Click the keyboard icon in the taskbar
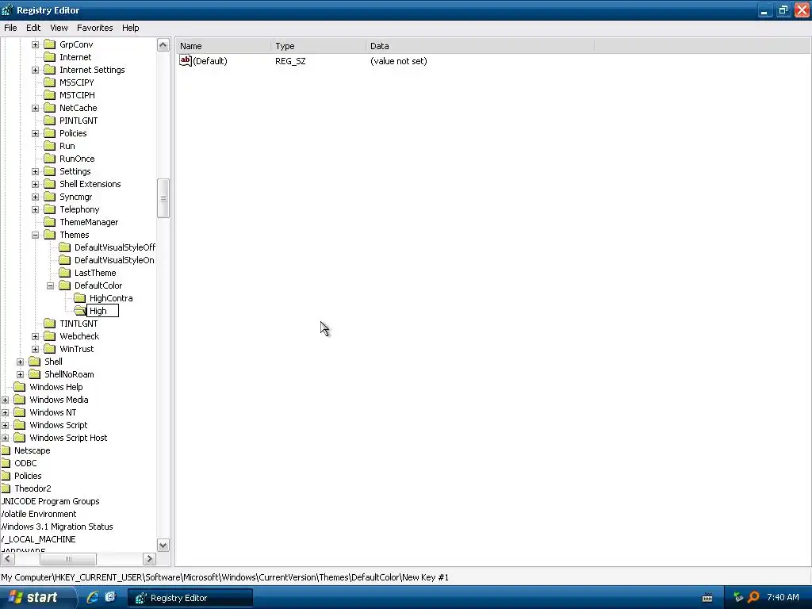 [x=707, y=598]
